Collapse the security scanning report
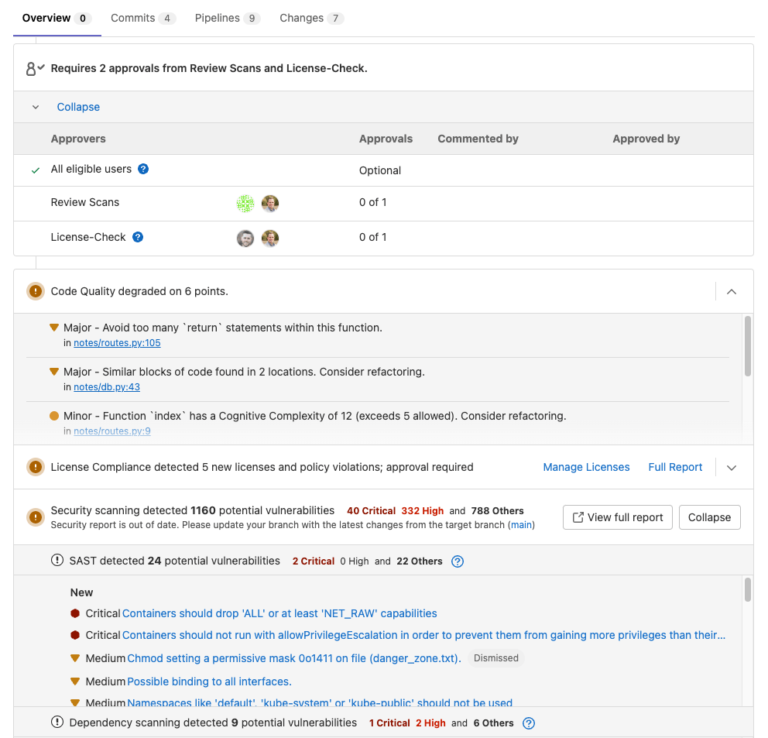This screenshot has width=768, height=738. (x=709, y=517)
